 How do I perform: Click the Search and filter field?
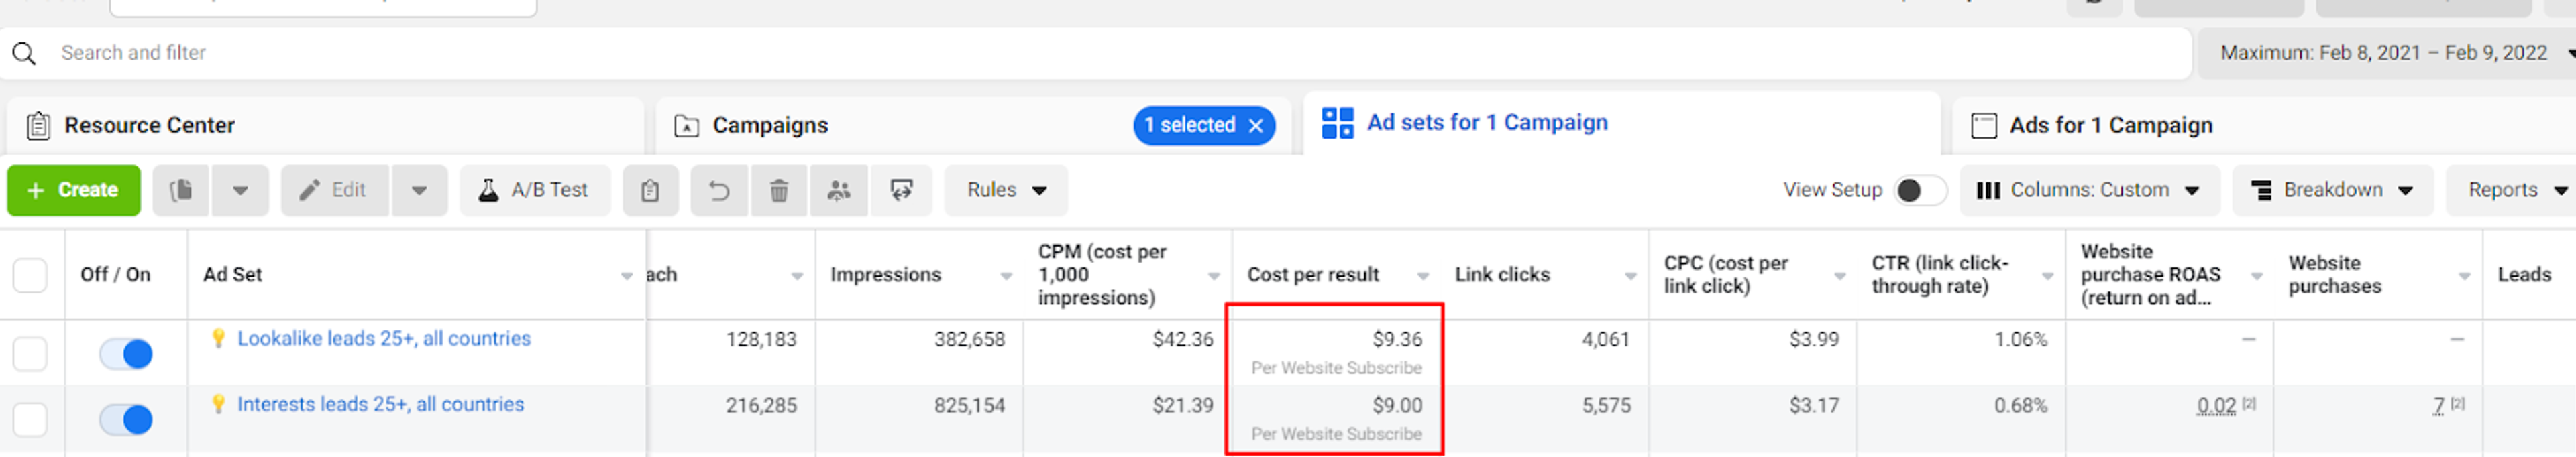[x=1100, y=53]
